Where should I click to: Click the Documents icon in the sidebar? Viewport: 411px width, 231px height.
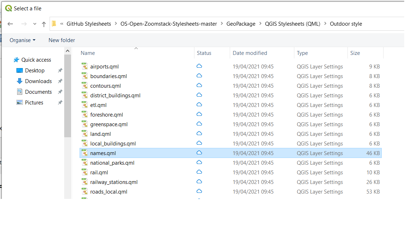pos(20,92)
